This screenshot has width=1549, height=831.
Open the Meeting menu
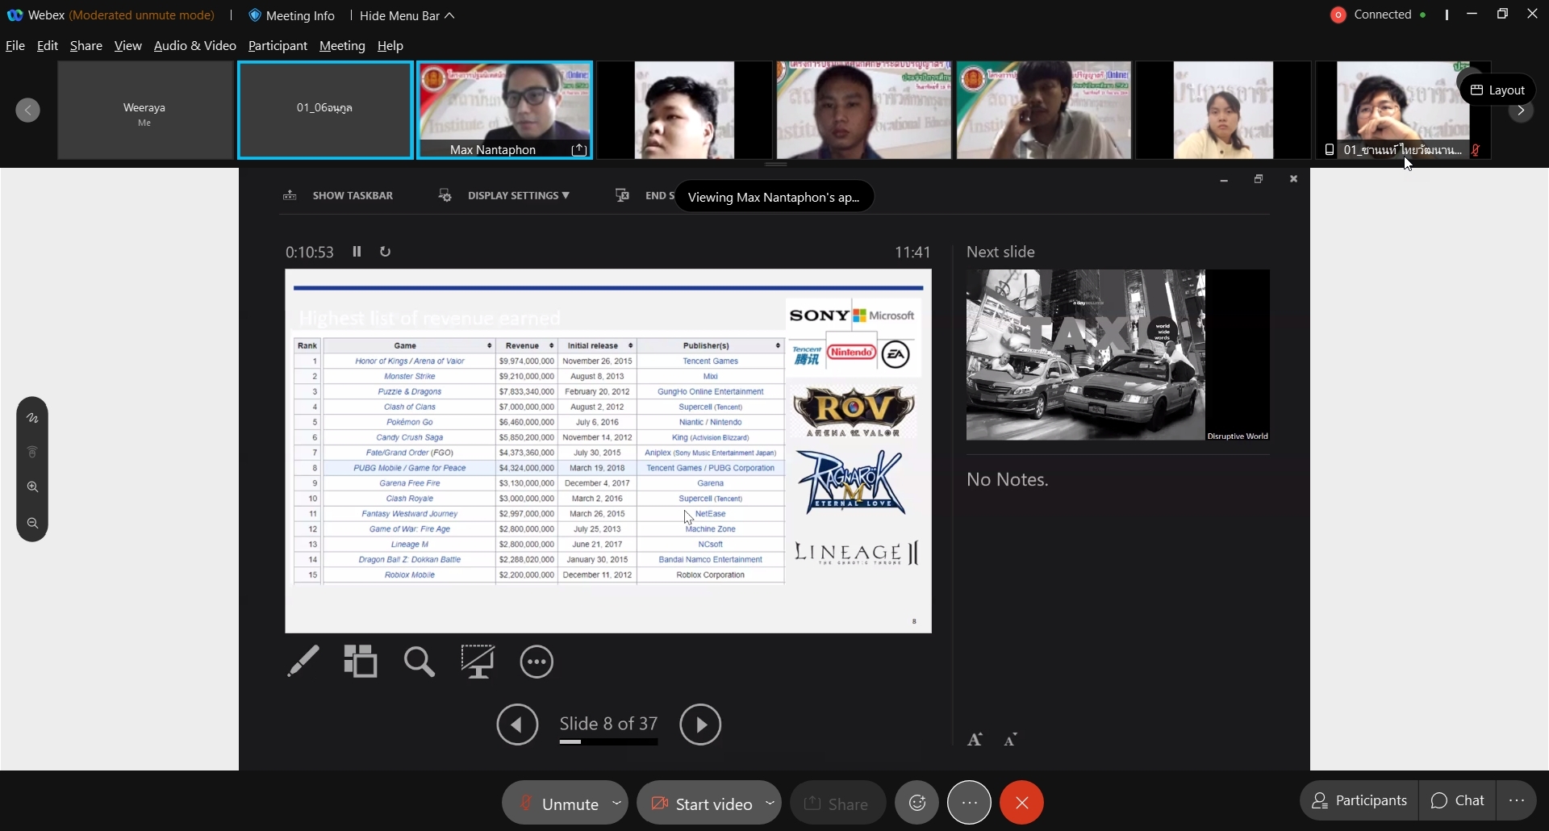coord(343,46)
